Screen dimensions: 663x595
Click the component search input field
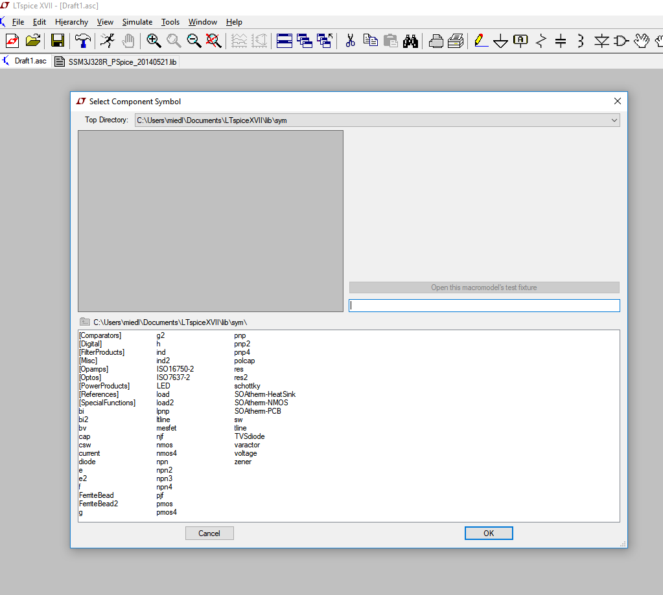484,306
